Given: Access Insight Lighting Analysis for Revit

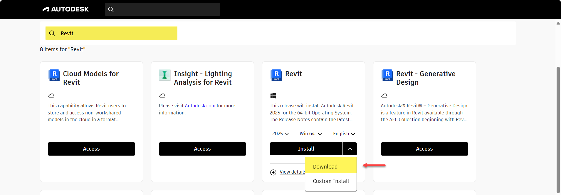Looking at the screenshot, I should pyautogui.click(x=202, y=149).
